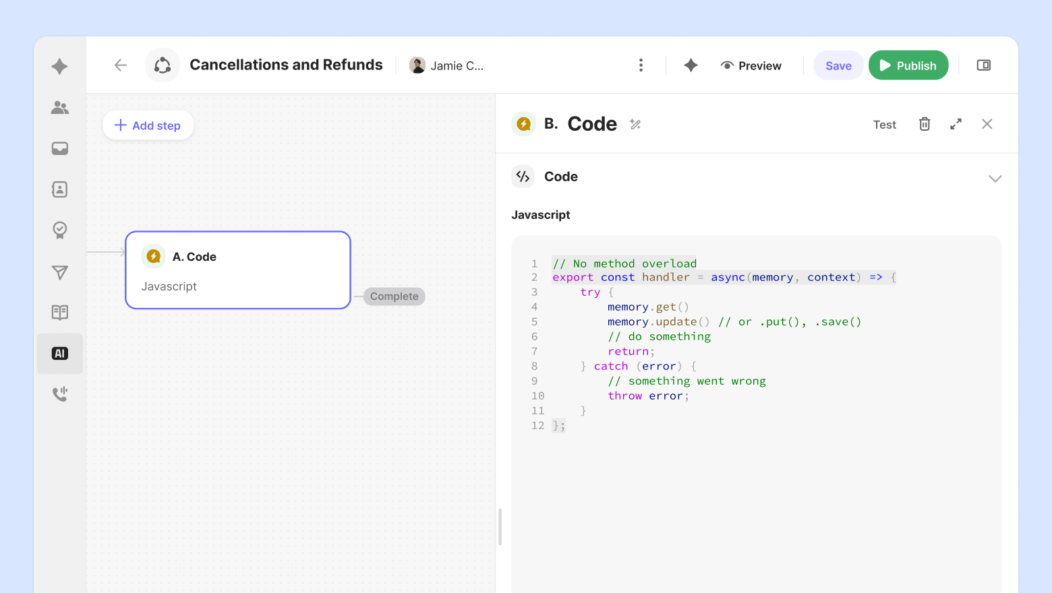Screen dimensions: 1052x593
Task: Click the Publish button
Action: click(x=908, y=65)
